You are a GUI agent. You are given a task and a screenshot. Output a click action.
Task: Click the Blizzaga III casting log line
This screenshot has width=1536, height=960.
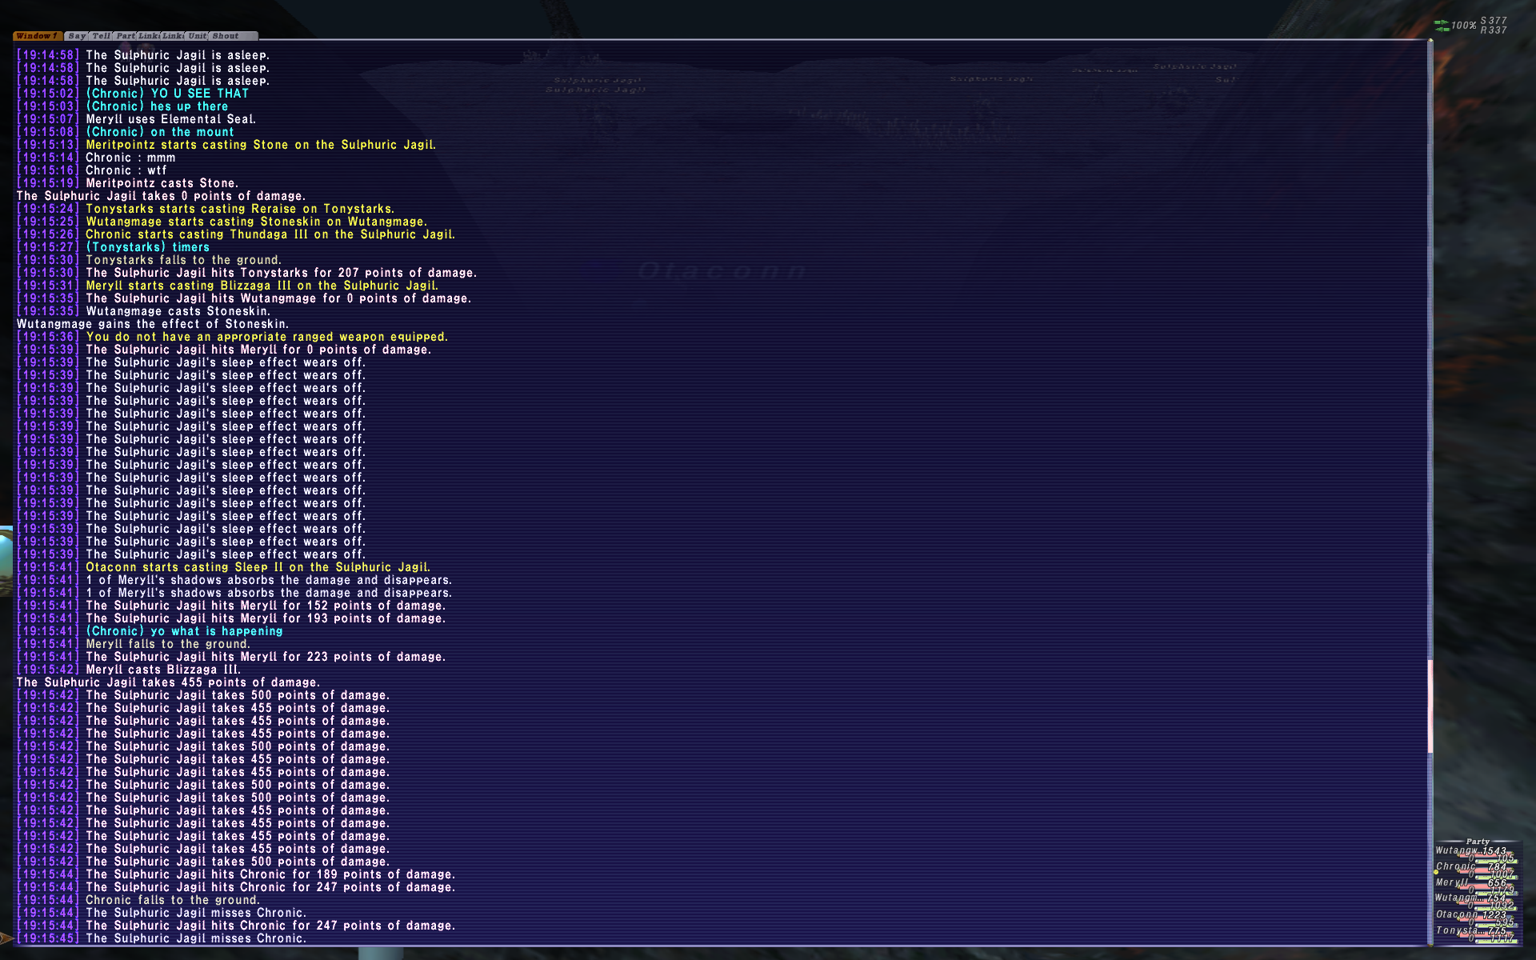click(262, 286)
